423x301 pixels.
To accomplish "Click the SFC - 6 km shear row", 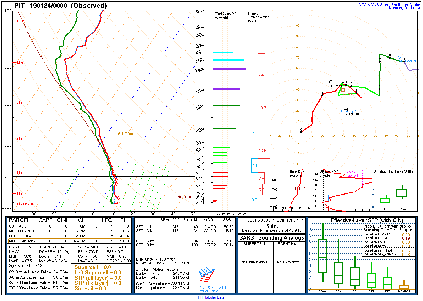I will 185,241.
